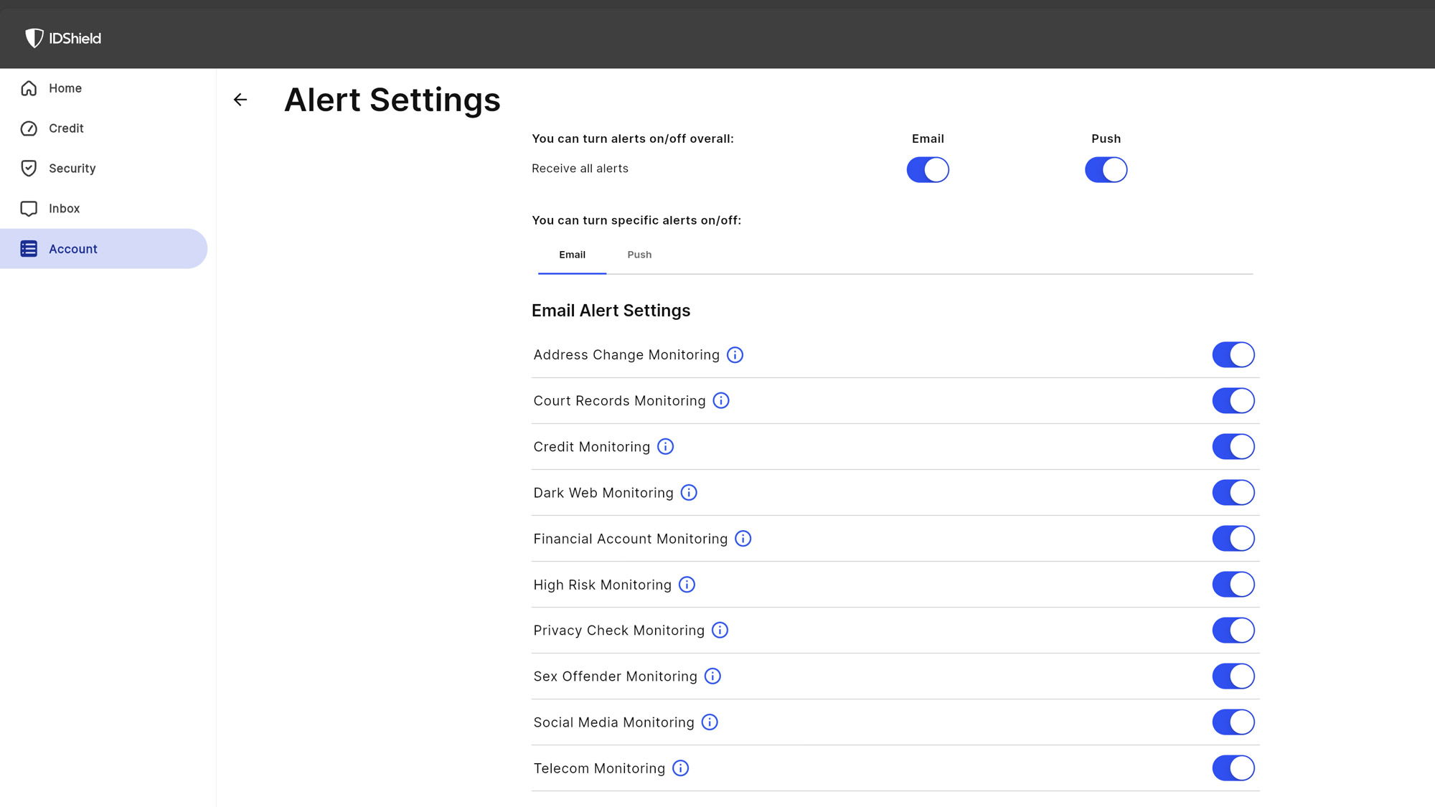This screenshot has width=1435, height=807.
Task: Open info icon for Address Change Monitoring
Action: pos(735,355)
